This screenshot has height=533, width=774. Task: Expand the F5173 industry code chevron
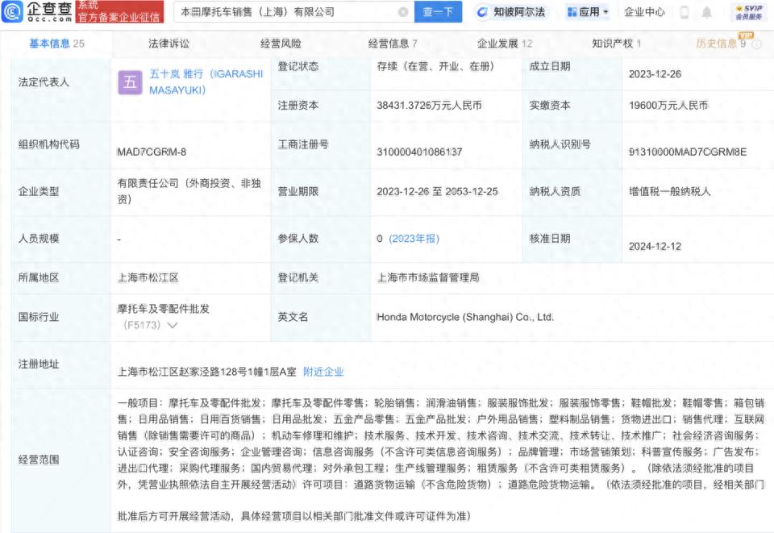(173, 325)
